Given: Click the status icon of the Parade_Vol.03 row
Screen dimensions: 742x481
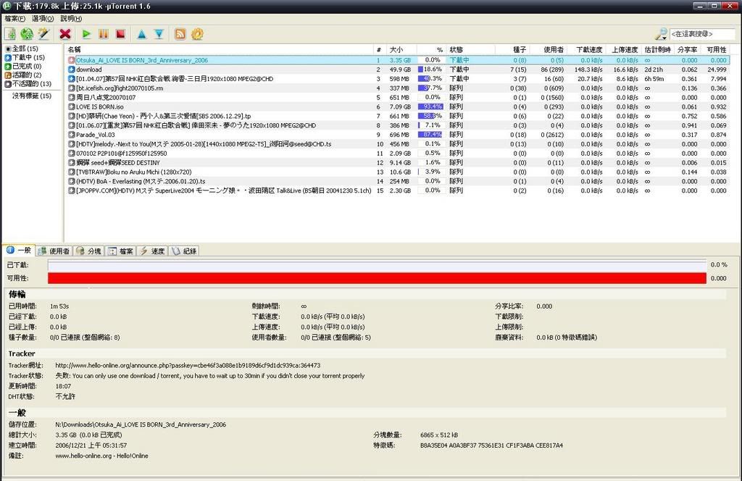Looking at the screenshot, I should pos(72,135).
